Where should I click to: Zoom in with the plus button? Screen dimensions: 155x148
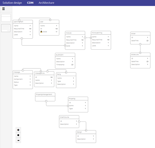click(18, 130)
